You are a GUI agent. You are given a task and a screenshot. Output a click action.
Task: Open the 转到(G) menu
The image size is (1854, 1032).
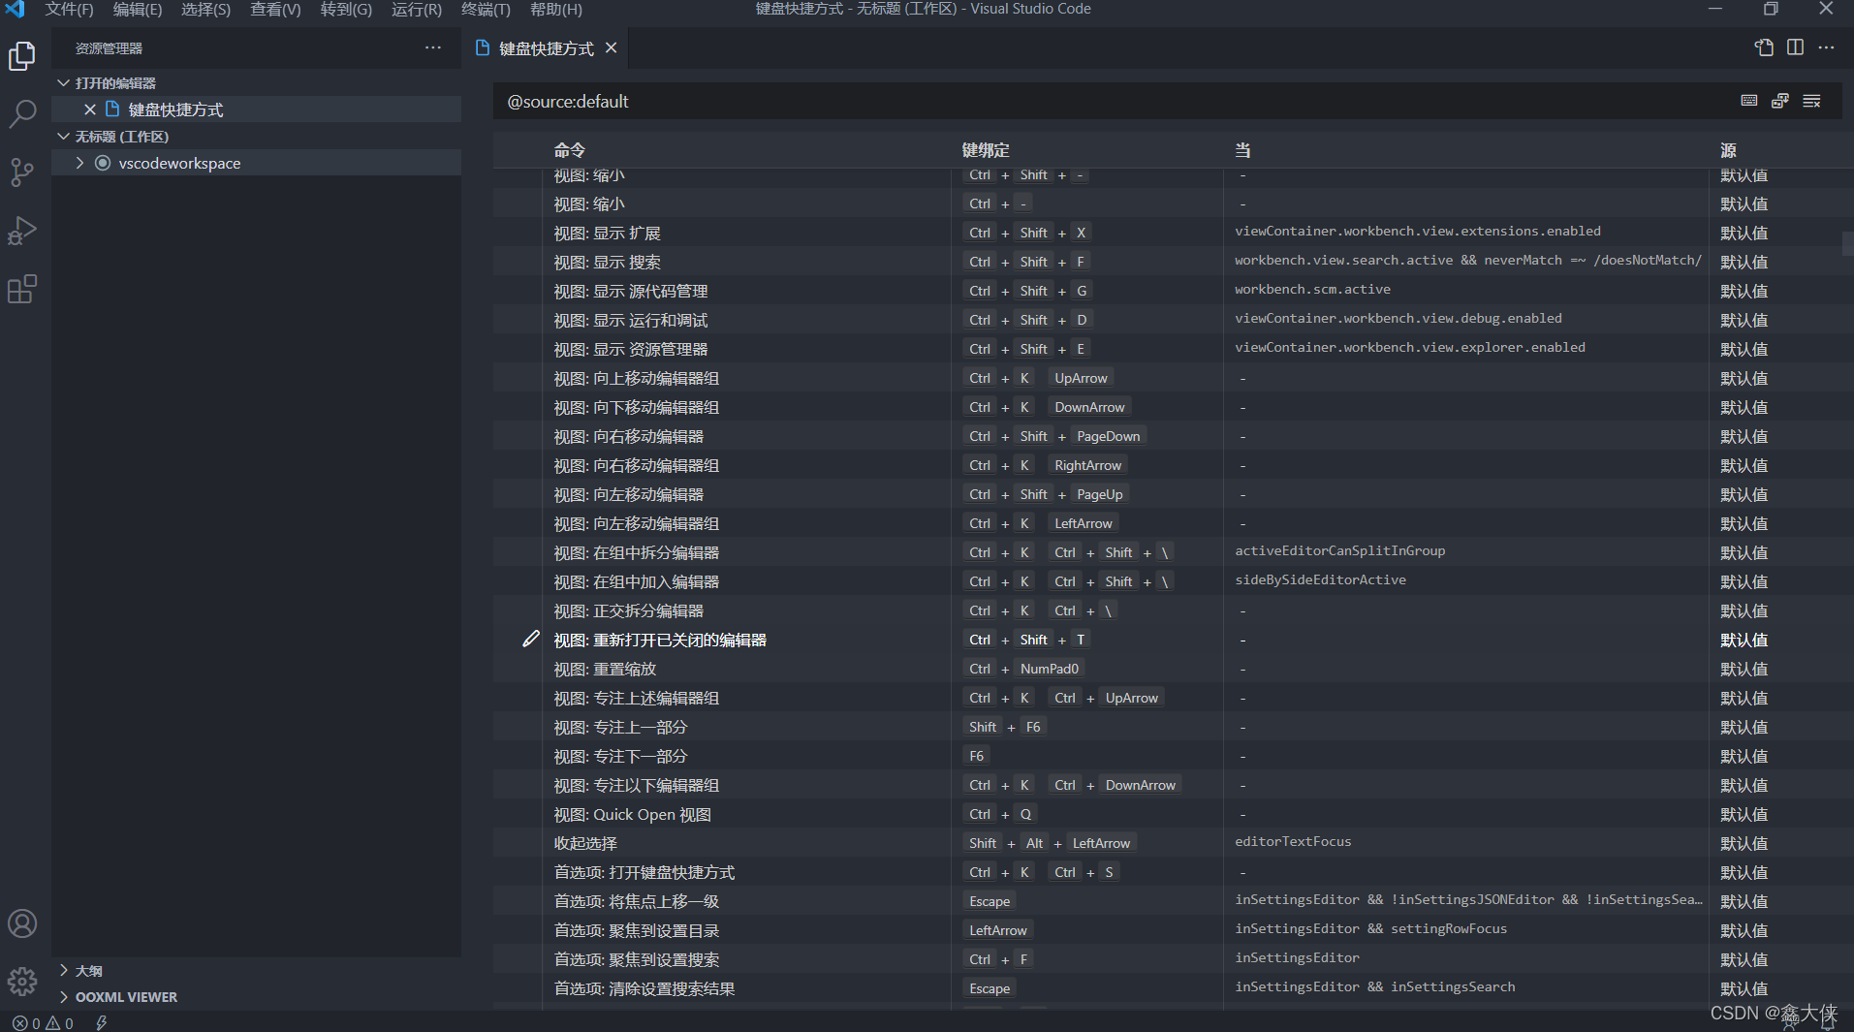coord(346,9)
